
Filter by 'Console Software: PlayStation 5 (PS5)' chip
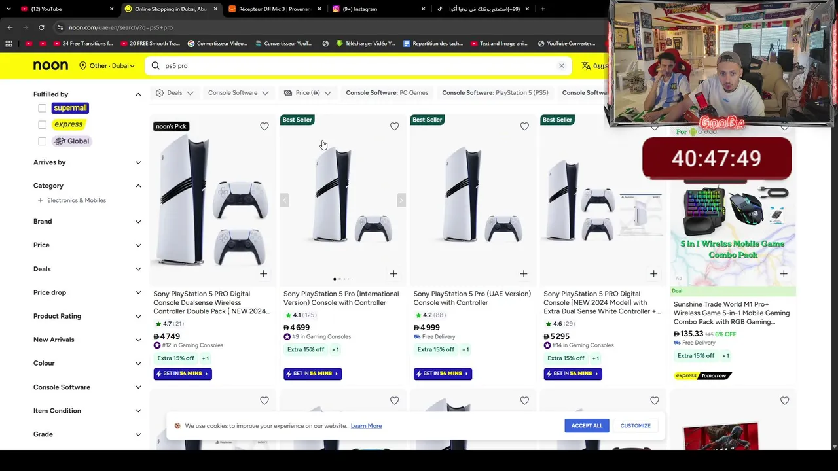pyautogui.click(x=495, y=93)
